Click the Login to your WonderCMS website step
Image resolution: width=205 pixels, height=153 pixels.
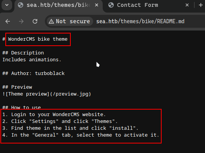tap(54, 115)
